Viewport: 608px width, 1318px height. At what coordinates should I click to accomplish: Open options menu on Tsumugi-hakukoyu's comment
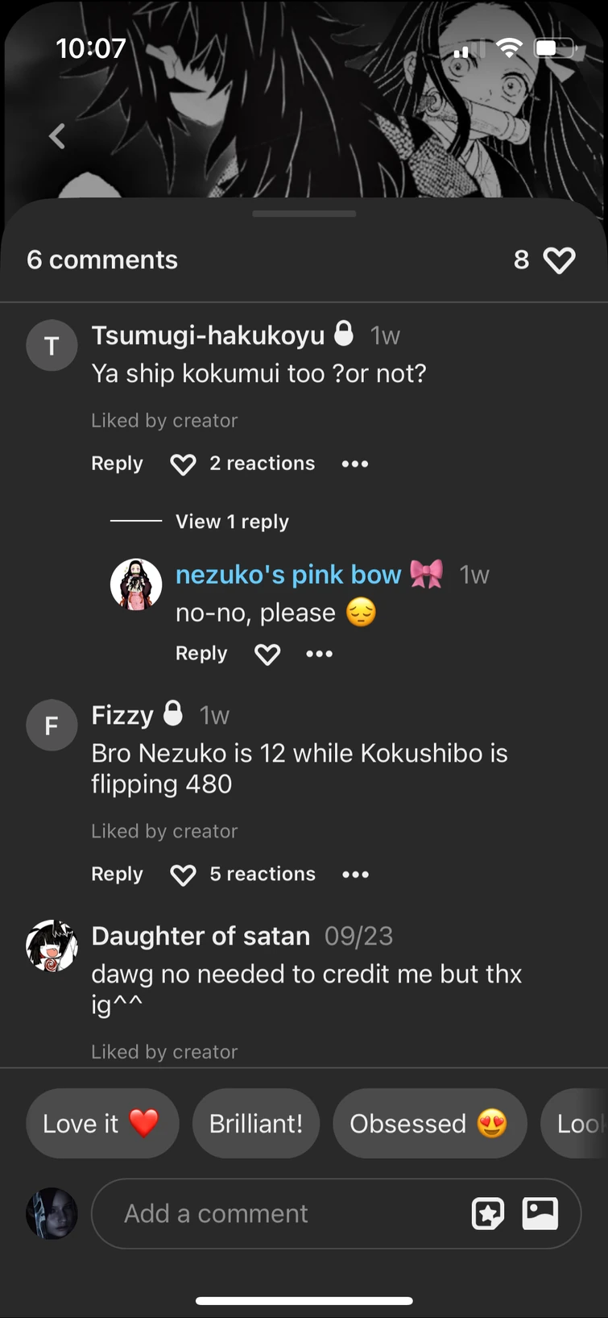(x=354, y=464)
